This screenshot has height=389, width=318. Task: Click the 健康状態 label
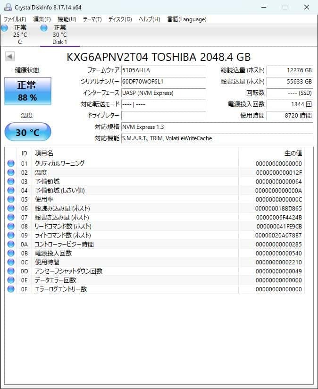[27, 70]
